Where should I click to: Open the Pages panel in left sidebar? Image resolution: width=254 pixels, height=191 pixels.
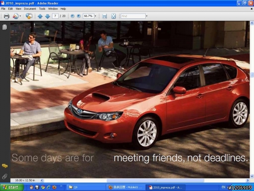tap(5, 27)
